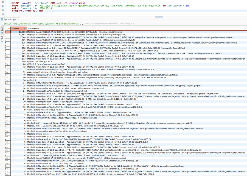Click the SELECT keyword in the editor
This screenshot has height=176, width=247.
pos(16,3)
